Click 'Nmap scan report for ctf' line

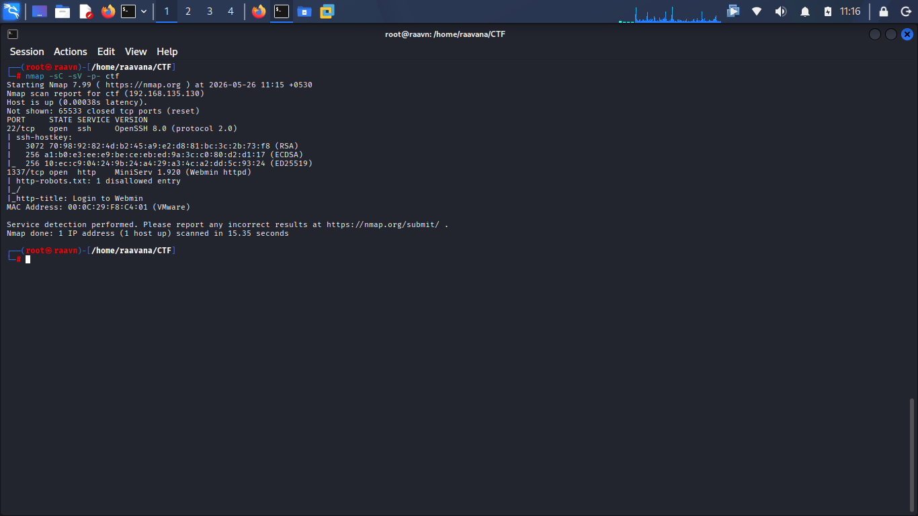pyautogui.click(x=106, y=93)
